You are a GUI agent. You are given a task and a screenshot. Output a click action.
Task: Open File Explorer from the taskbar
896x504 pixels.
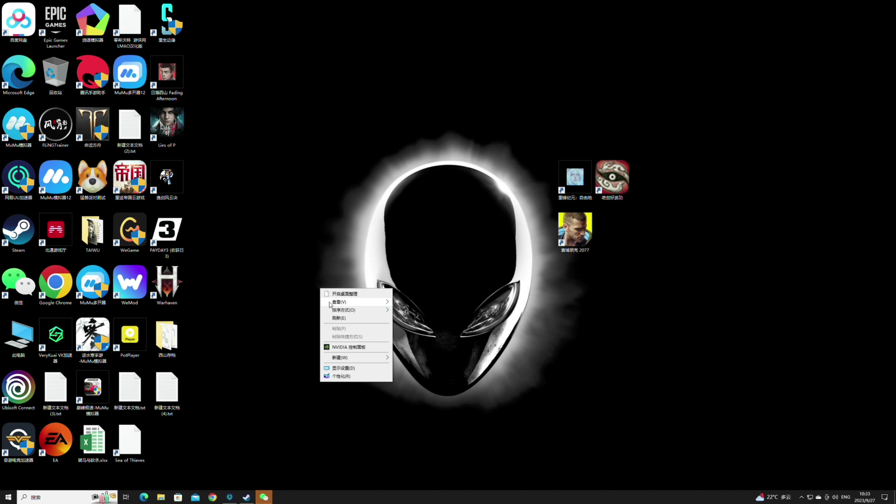tap(161, 497)
